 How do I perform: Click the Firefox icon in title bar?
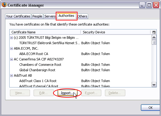[x=4, y=5]
